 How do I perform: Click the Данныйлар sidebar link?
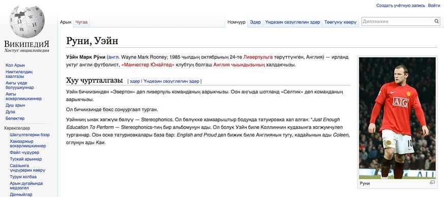(21, 194)
